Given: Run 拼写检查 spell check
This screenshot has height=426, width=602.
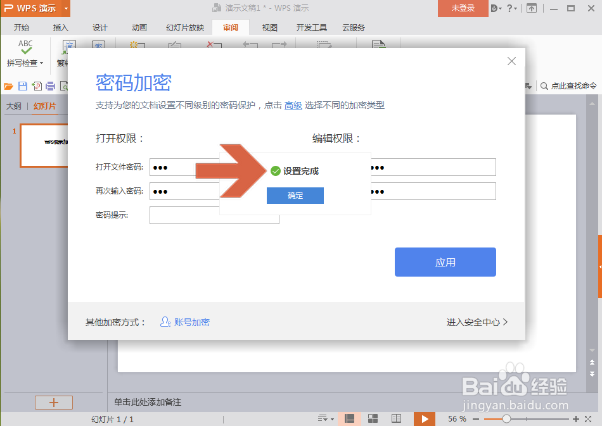Looking at the screenshot, I should click(24, 53).
